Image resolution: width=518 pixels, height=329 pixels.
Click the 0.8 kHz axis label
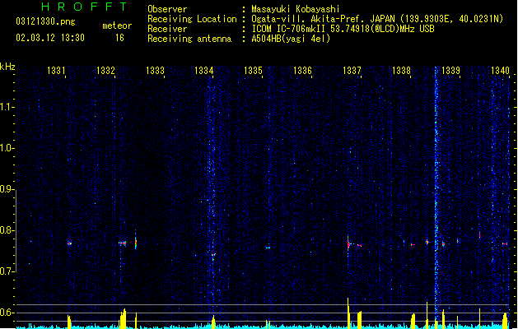coord(7,230)
